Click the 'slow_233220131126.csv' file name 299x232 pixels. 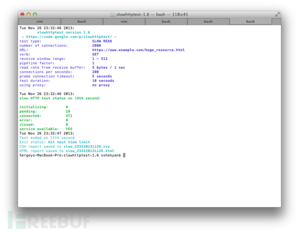(87, 146)
